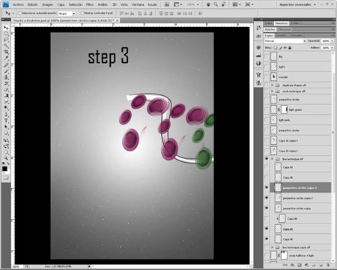Click the foreground color black swatch
The width and height of the screenshot is (337, 270).
(4, 169)
